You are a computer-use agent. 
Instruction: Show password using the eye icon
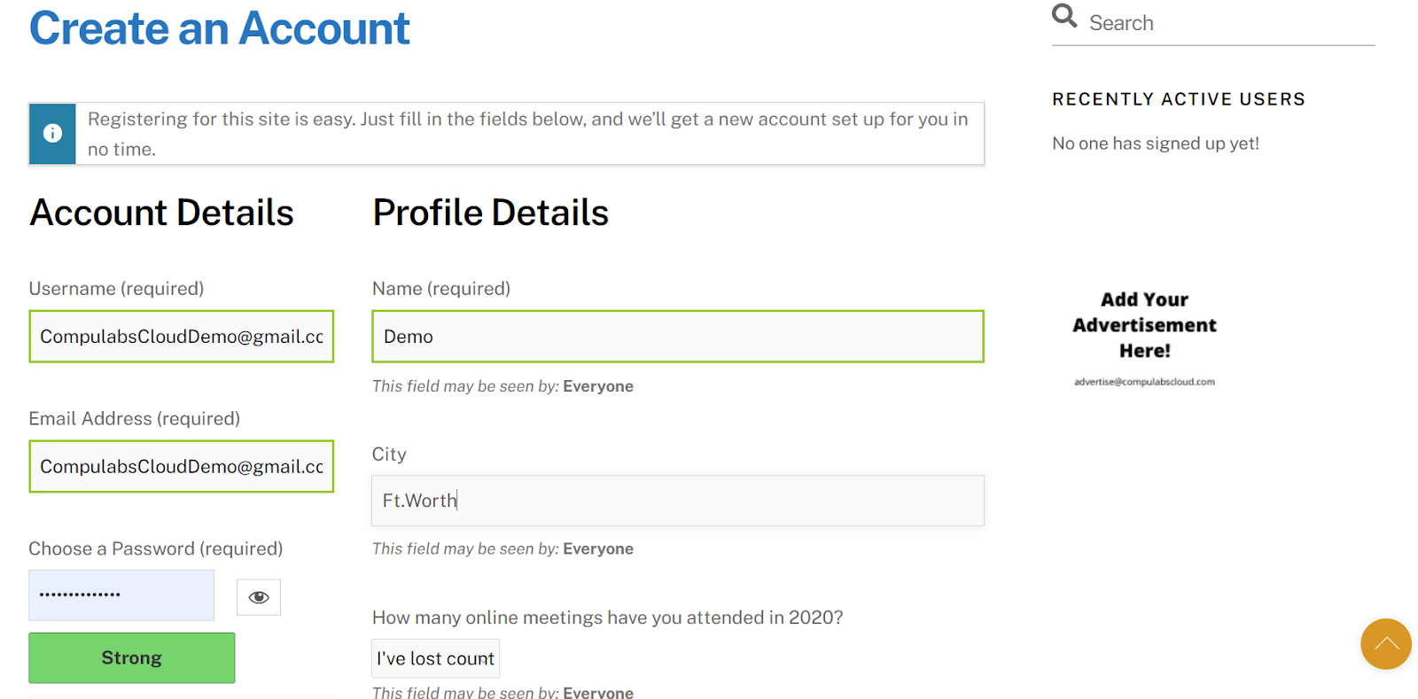click(x=259, y=597)
